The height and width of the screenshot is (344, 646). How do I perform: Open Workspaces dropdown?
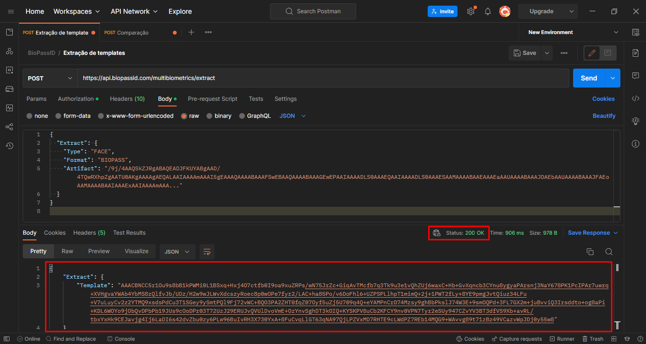click(77, 11)
